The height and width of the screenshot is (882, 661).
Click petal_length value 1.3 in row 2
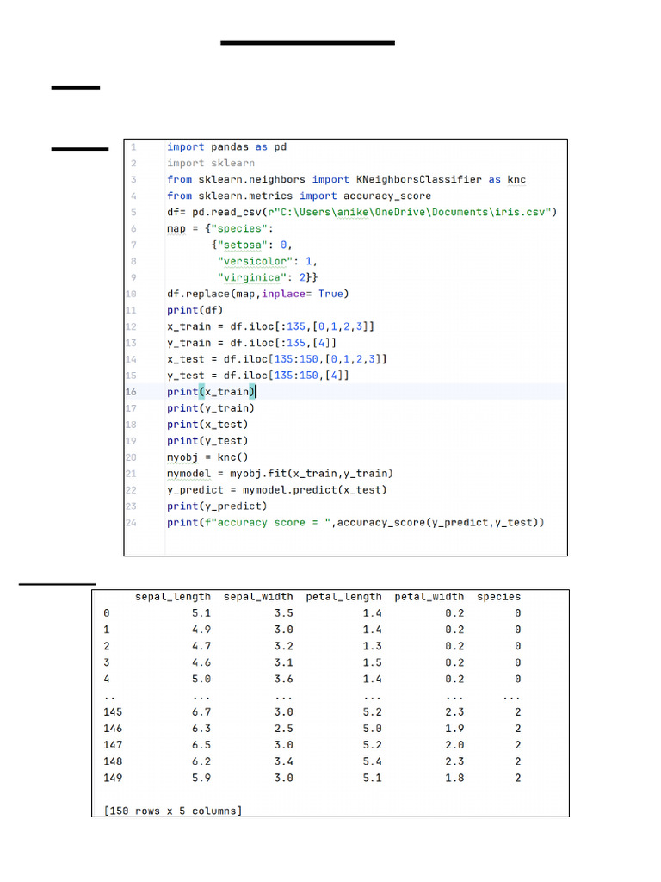coord(372,646)
